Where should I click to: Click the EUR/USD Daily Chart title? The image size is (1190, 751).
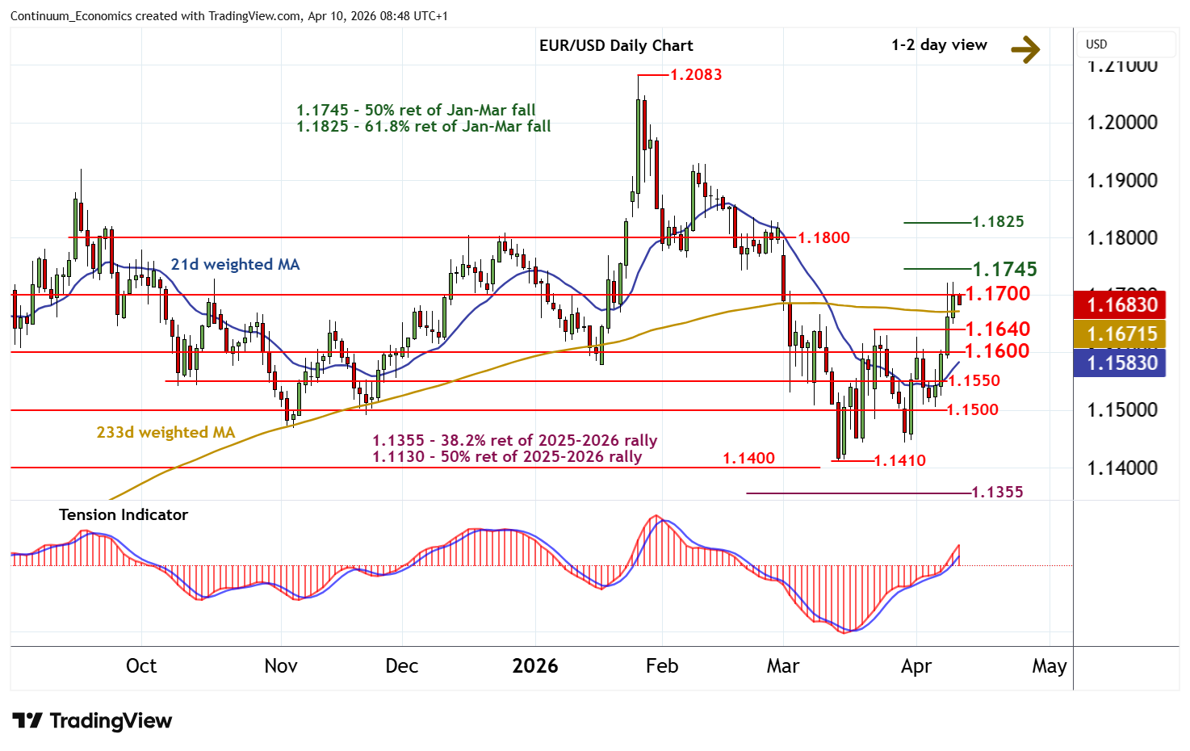pyautogui.click(x=615, y=46)
